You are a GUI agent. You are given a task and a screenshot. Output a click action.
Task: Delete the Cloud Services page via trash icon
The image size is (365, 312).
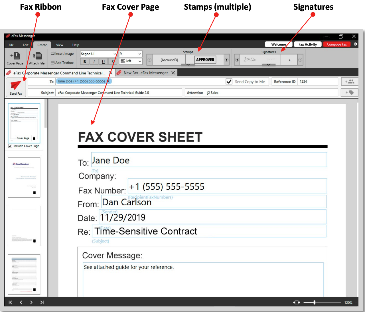point(35,193)
